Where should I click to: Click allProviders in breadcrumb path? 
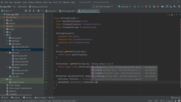click(22, 7)
